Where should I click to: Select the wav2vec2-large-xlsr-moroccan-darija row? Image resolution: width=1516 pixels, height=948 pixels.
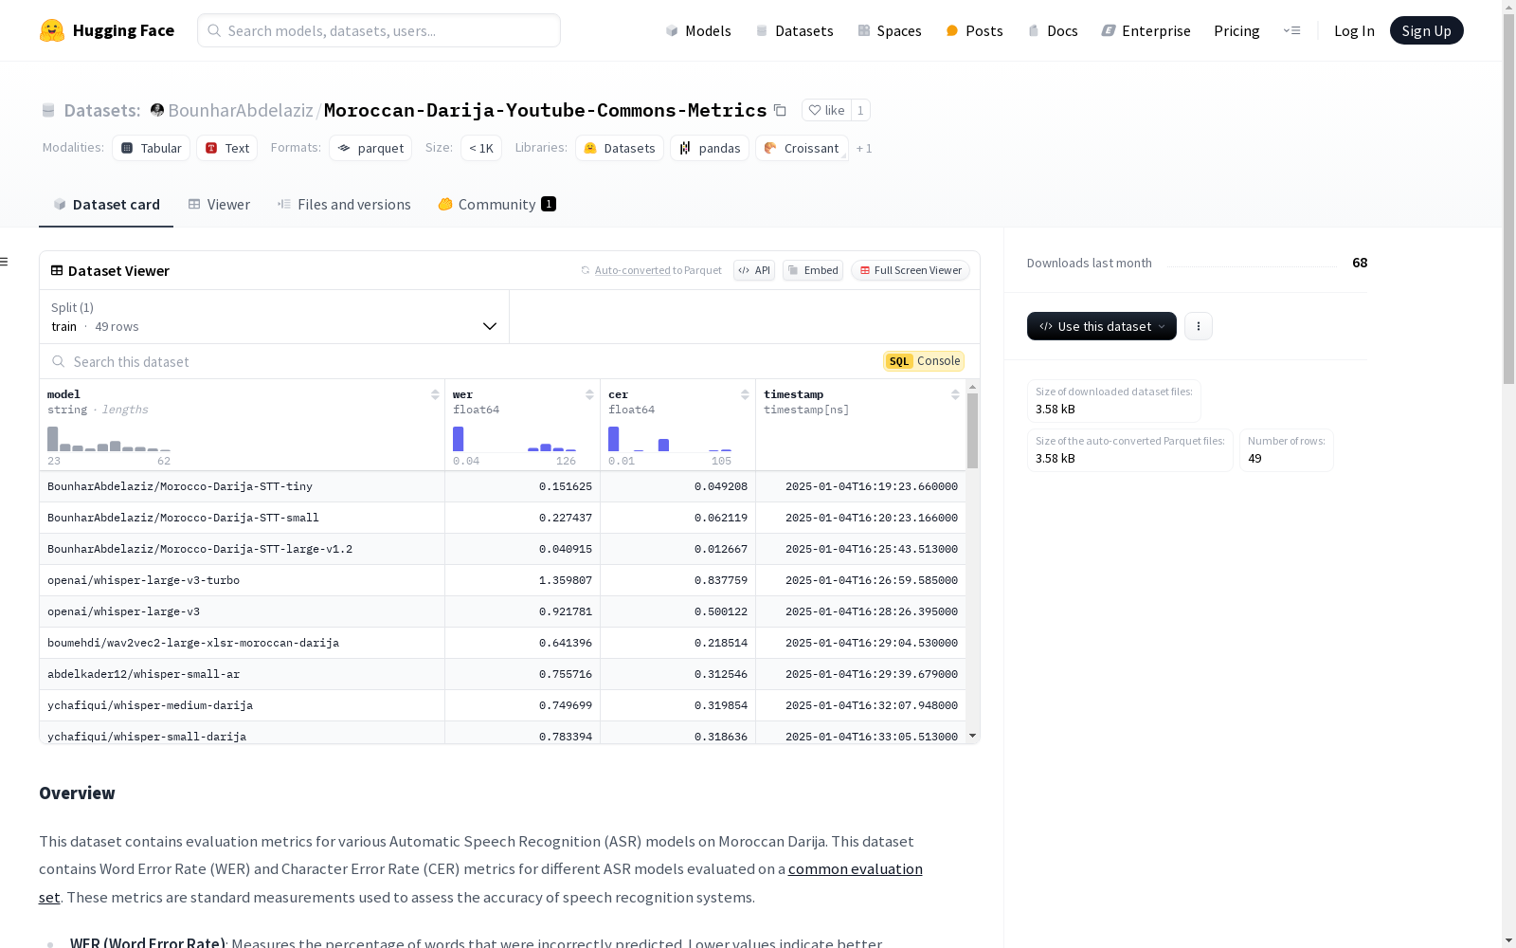click(x=503, y=643)
